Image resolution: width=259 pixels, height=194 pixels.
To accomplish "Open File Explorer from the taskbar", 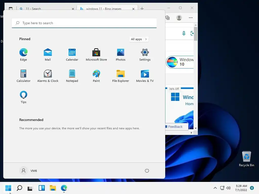I will point(53,188).
